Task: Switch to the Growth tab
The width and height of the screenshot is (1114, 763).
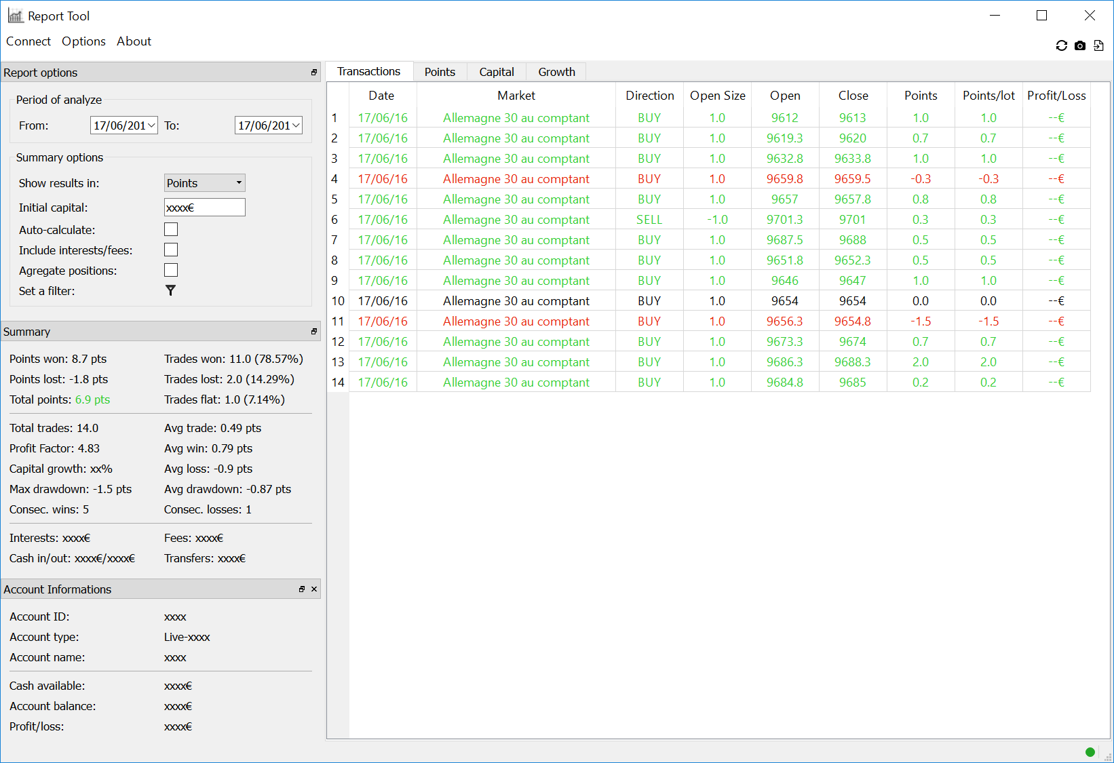Action: pyautogui.click(x=556, y=72)
